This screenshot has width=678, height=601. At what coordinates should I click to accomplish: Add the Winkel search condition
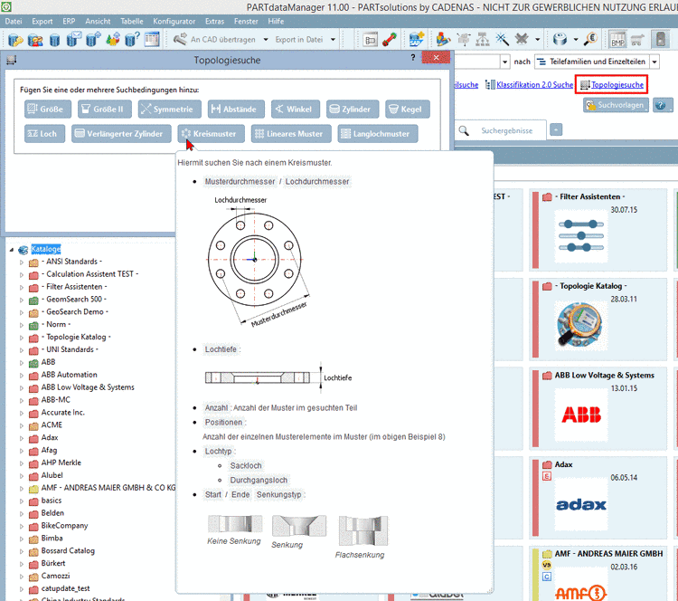point(296,110)
